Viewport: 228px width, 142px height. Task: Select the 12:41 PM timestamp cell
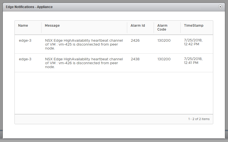coord(193,61)
